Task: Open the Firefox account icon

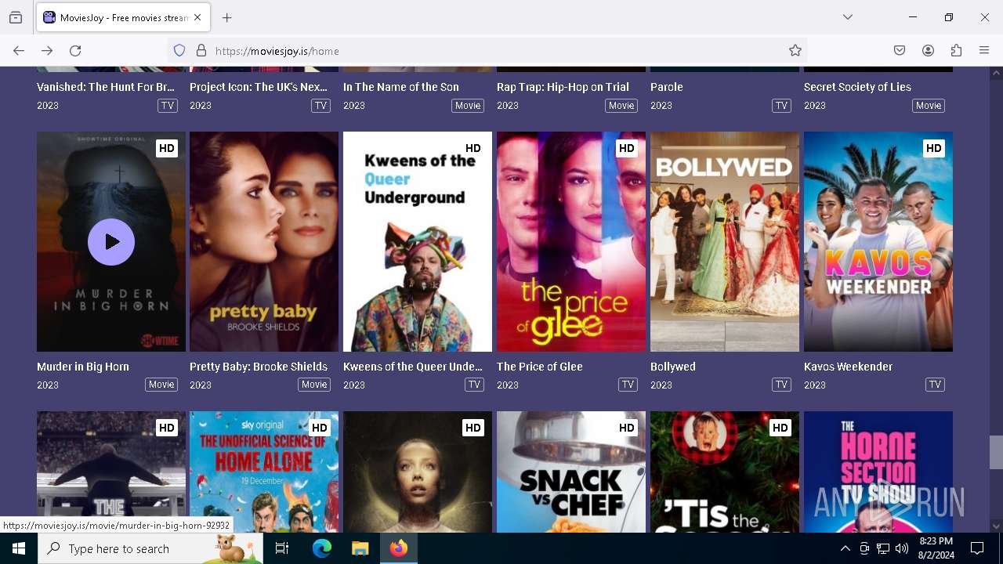Action: point(928,51)
